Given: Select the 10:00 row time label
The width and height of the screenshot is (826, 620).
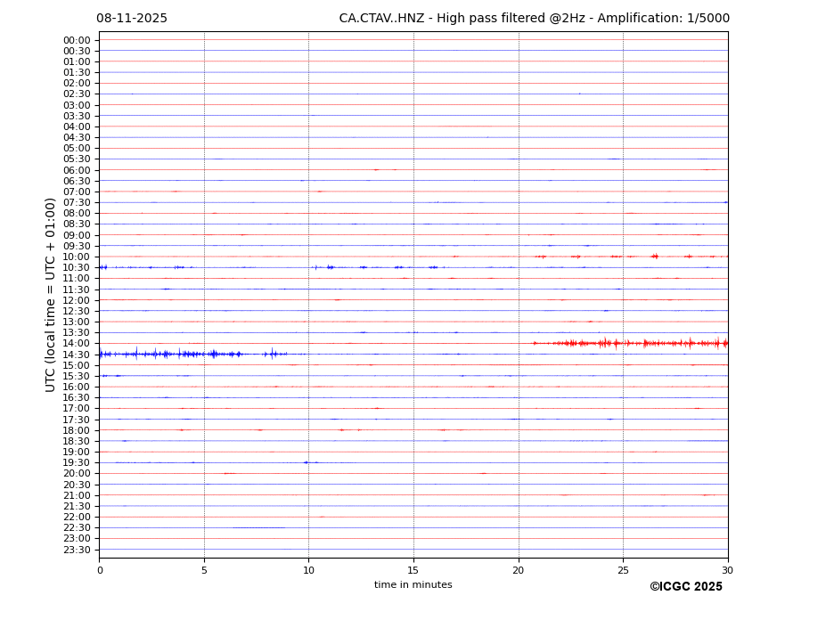Looking at the screenshot, I should pos(76,257).
